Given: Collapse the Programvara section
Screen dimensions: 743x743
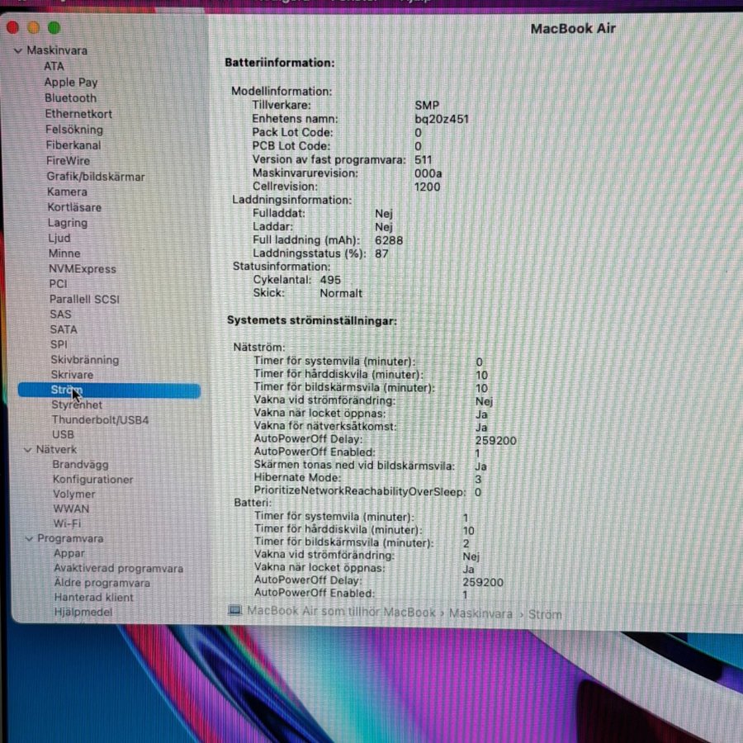Looking at the screenshot, I should (x=29, y=538).
